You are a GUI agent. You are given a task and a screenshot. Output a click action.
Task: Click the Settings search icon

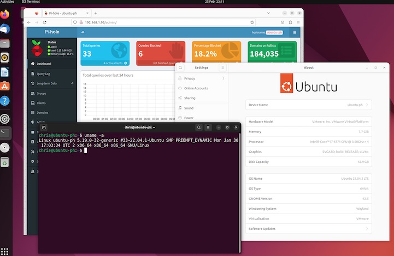pyautogui.click(x=181, y=68)
